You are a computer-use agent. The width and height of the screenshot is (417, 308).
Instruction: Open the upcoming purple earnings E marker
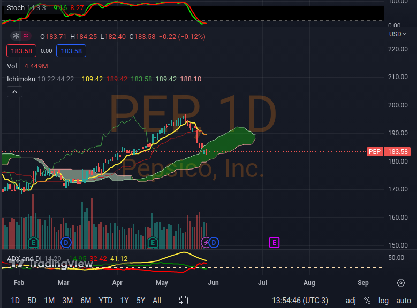tap(274, 242)
